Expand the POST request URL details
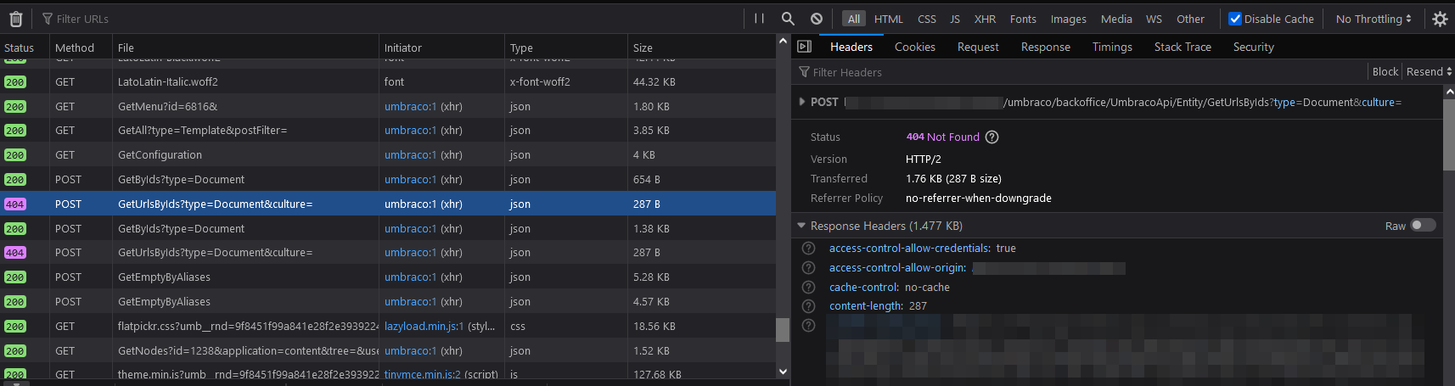The width and height of the screenshot is (1455, 386). tap(802, 102)
